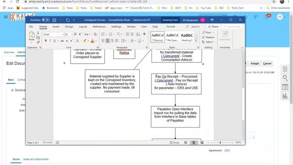Click the Redo circular arrow icon
The height and width of the screenshot is (165, 293).
[x=68, y=20]
